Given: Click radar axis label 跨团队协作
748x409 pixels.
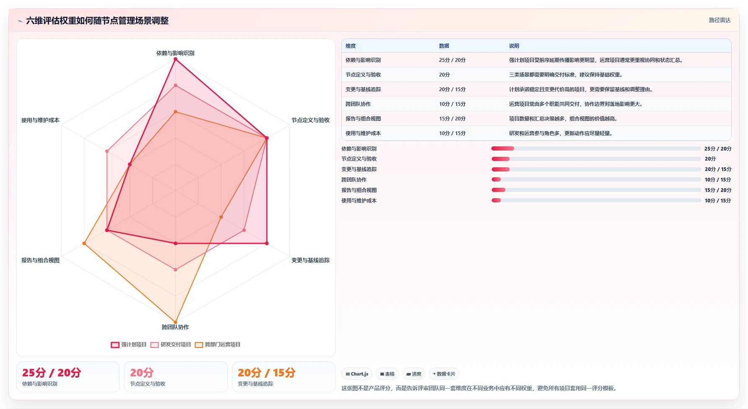Looking at the screenshot, I should [x=175, y=327].
